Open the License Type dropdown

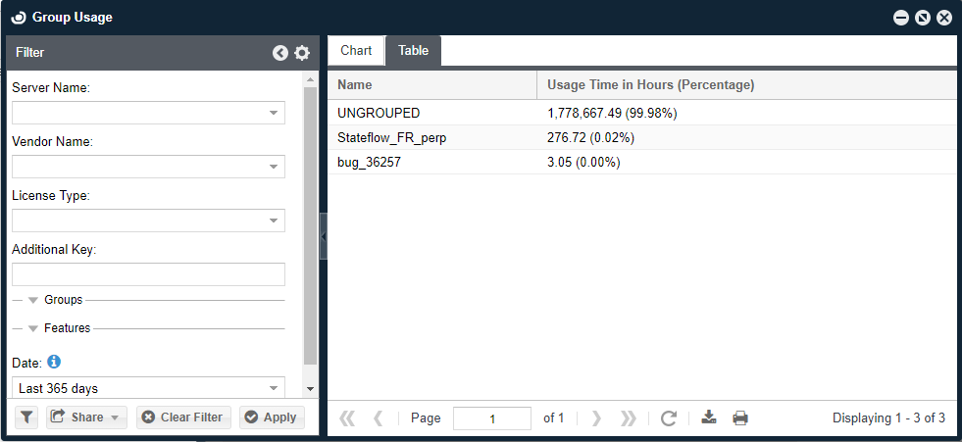(x=274, y=221)
